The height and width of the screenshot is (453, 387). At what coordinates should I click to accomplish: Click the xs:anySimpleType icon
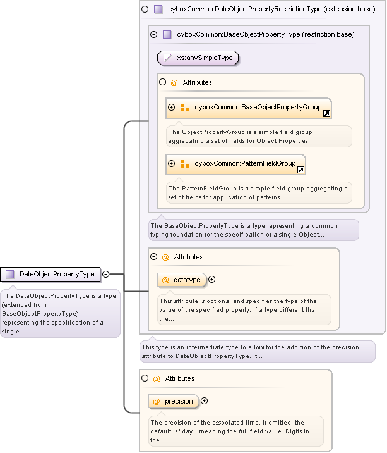coord(168,58)
